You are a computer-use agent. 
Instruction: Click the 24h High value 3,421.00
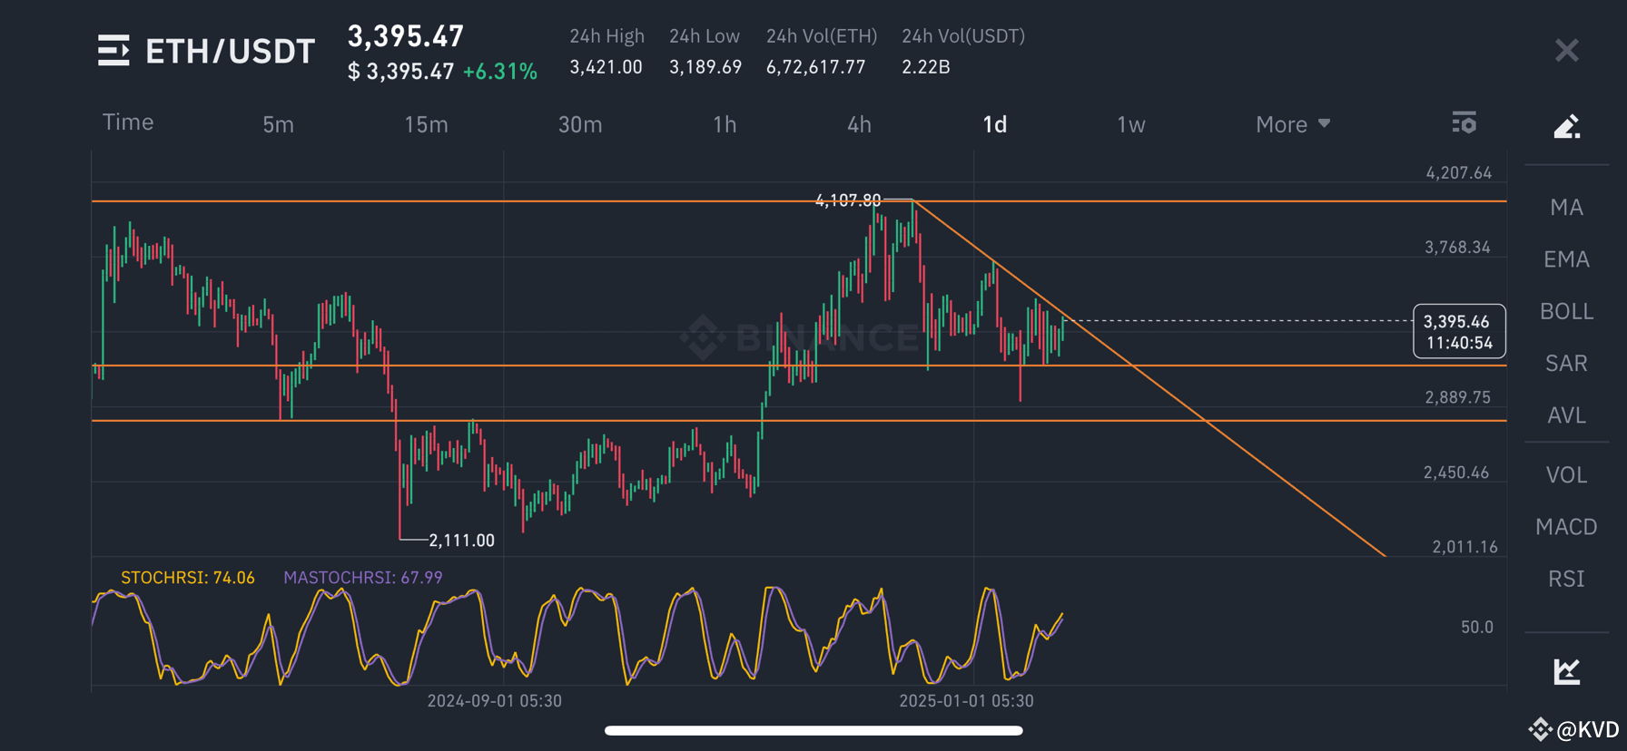[x=606, y=67]
